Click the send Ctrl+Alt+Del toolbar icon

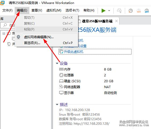pos(119,11)
